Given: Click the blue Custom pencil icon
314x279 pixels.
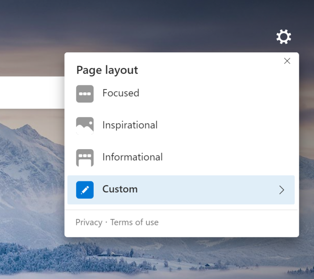Looking at the screenshot, I should pyautogui.click(x=85, y=190).
